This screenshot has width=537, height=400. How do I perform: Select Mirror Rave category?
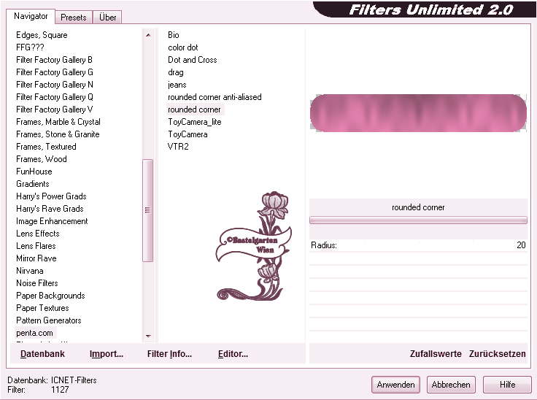coord(36,258)
